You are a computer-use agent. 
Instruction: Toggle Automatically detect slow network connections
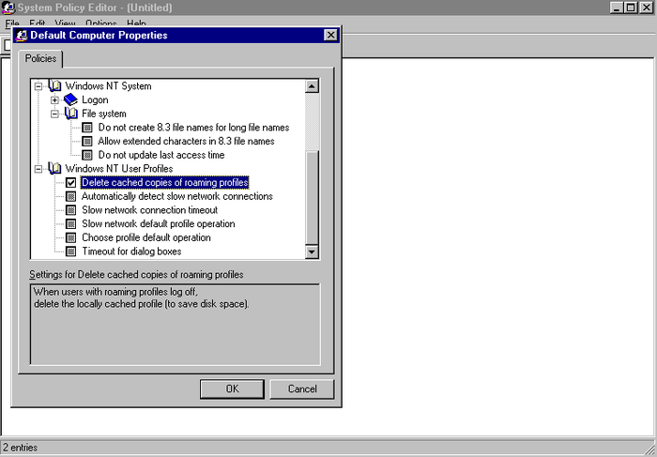point(70,197)
